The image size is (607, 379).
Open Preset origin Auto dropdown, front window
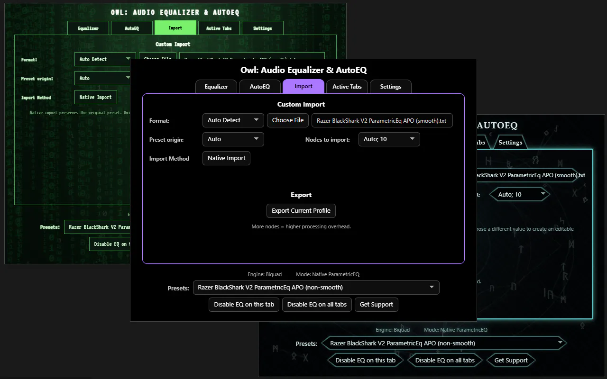click(x=233, y=139)
